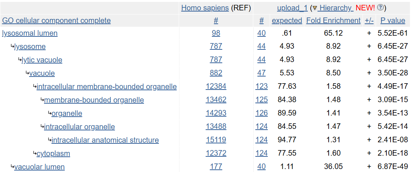Open the 14293 organelle reference count
This screenshot has width=420, height=172.
pyautogui.click(x=216, y=113)
